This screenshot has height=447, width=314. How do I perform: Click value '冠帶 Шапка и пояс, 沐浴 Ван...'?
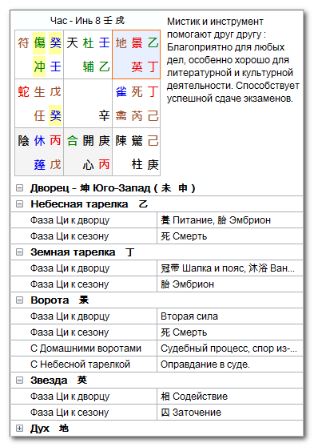click(x=228, y=268)
